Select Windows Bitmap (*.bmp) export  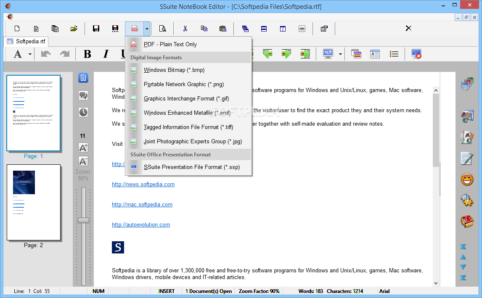coord(189,70)
